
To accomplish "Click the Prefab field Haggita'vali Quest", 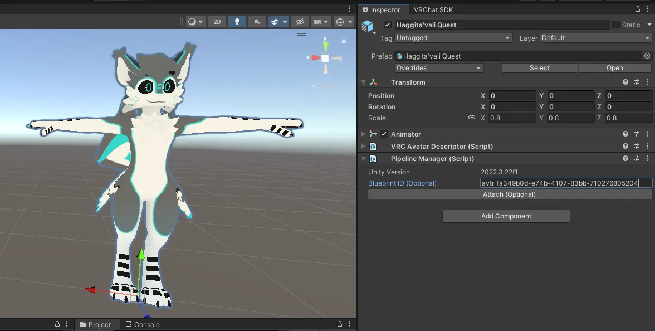I will [518, 56].
